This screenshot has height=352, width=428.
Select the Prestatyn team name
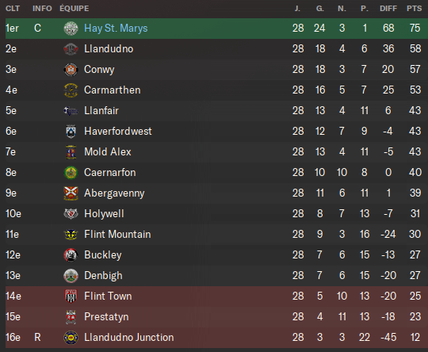tap(106, 317)
